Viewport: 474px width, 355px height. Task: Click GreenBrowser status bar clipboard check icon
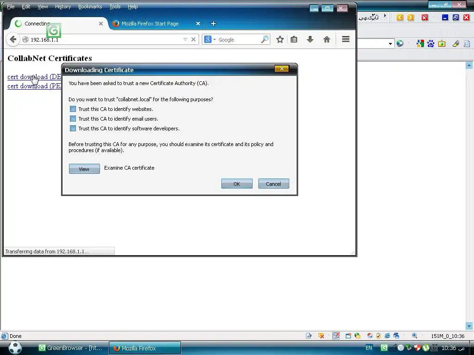click(x=379, y=336)
